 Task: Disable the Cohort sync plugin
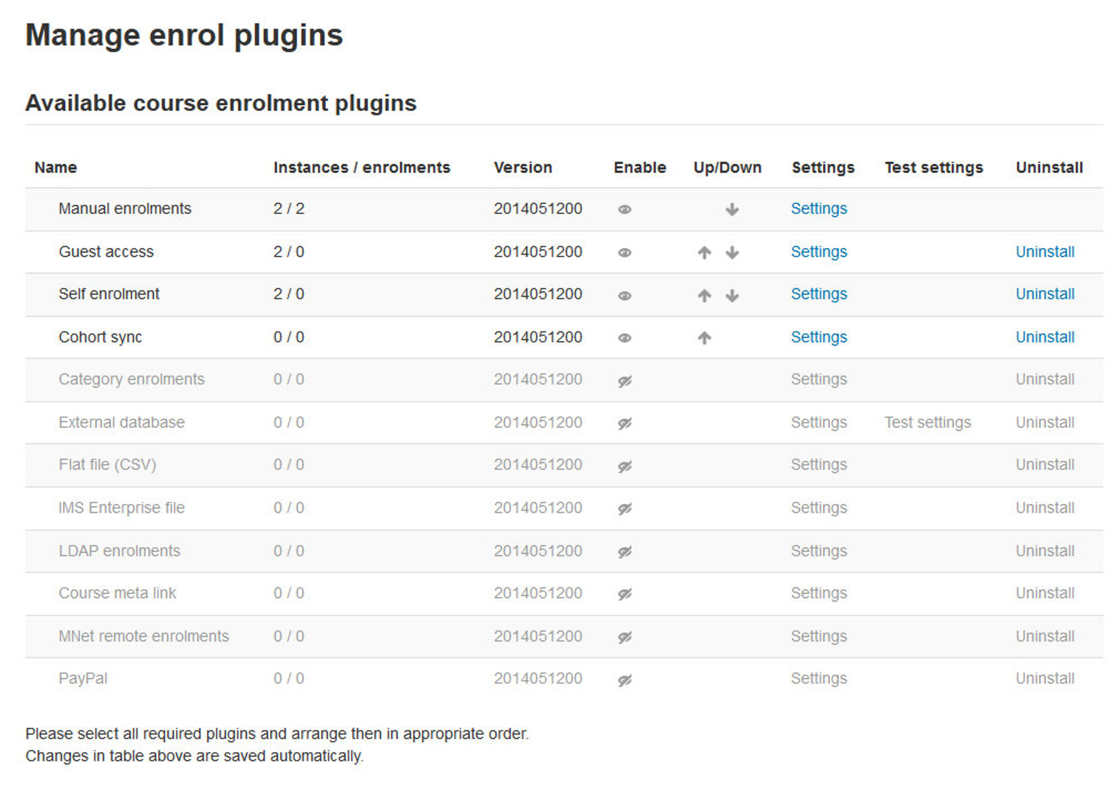[624, 337]
